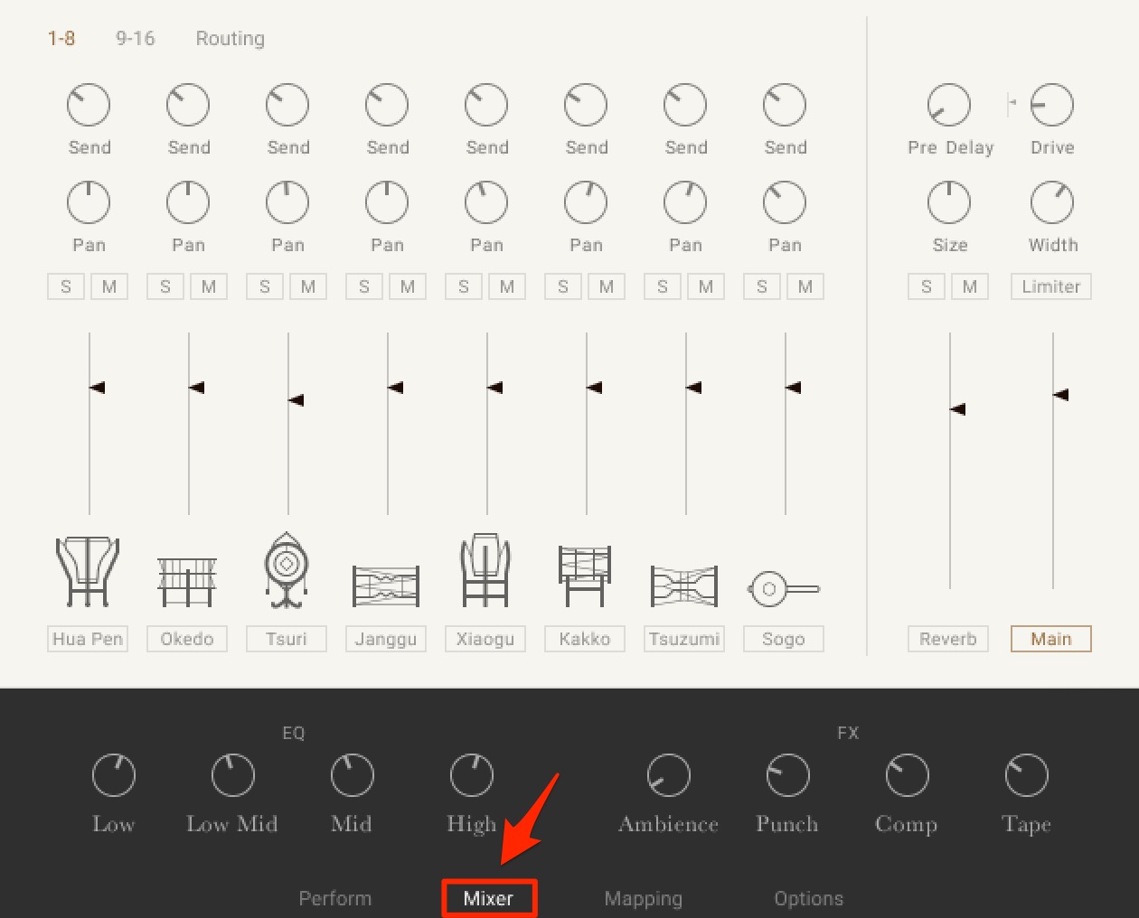Switch to channels 1-8 tab
Image resolution: width=1139 pixels, height=918 pixels.
pyautogui.click(x=61, y=38)
